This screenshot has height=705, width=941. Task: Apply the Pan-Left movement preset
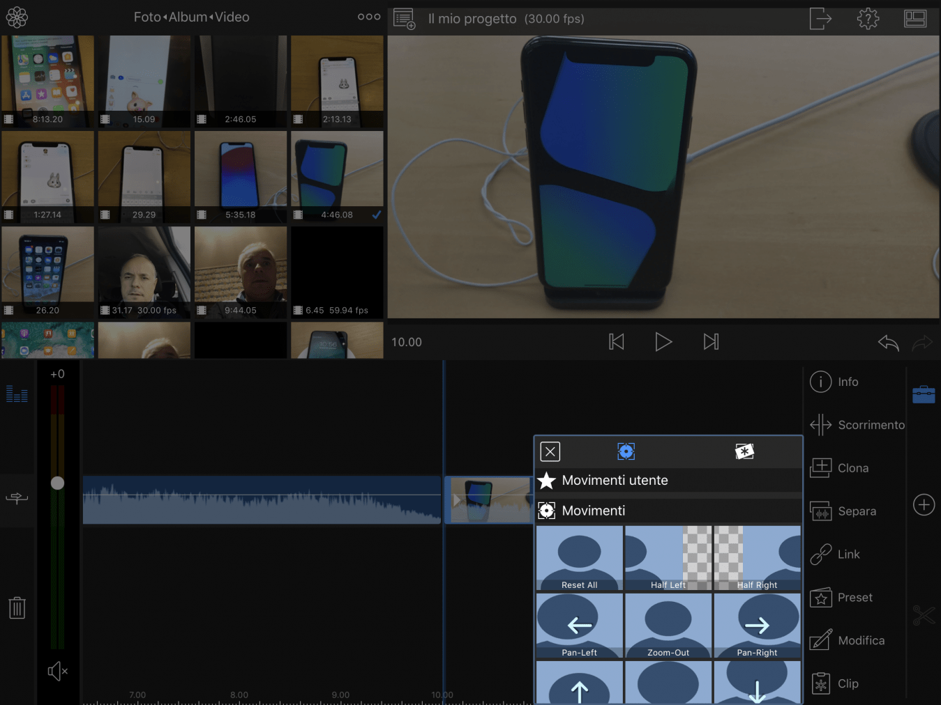click(579, 626)
